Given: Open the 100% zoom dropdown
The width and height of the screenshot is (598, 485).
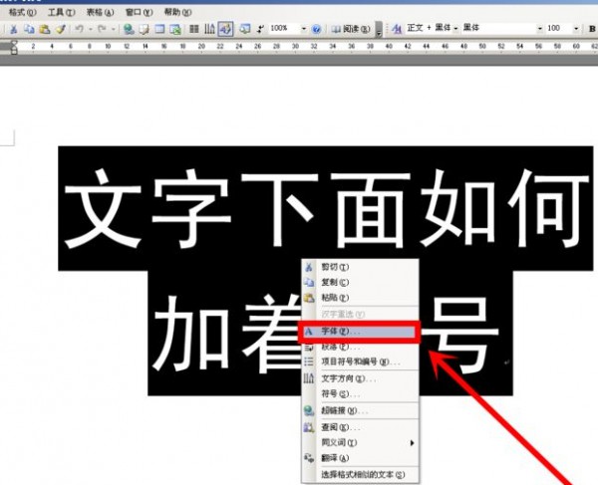Looking at the screenshot, I should tap(304, 29).
